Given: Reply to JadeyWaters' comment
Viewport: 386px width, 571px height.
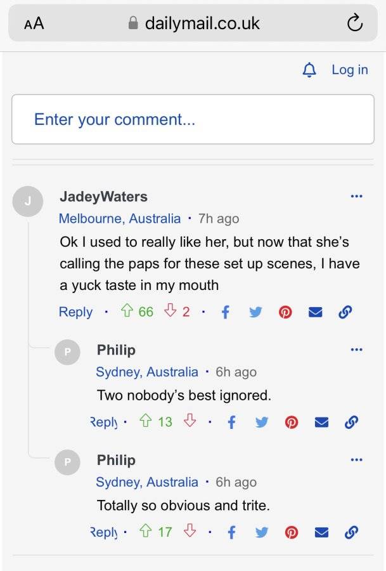Looking at the screenshot, I should (75, 312).
